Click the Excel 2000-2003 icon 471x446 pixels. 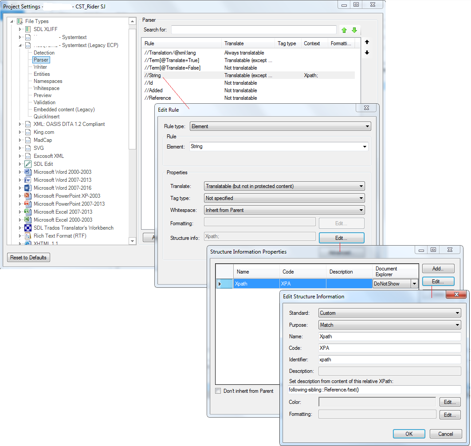click(x=28, y=220)
